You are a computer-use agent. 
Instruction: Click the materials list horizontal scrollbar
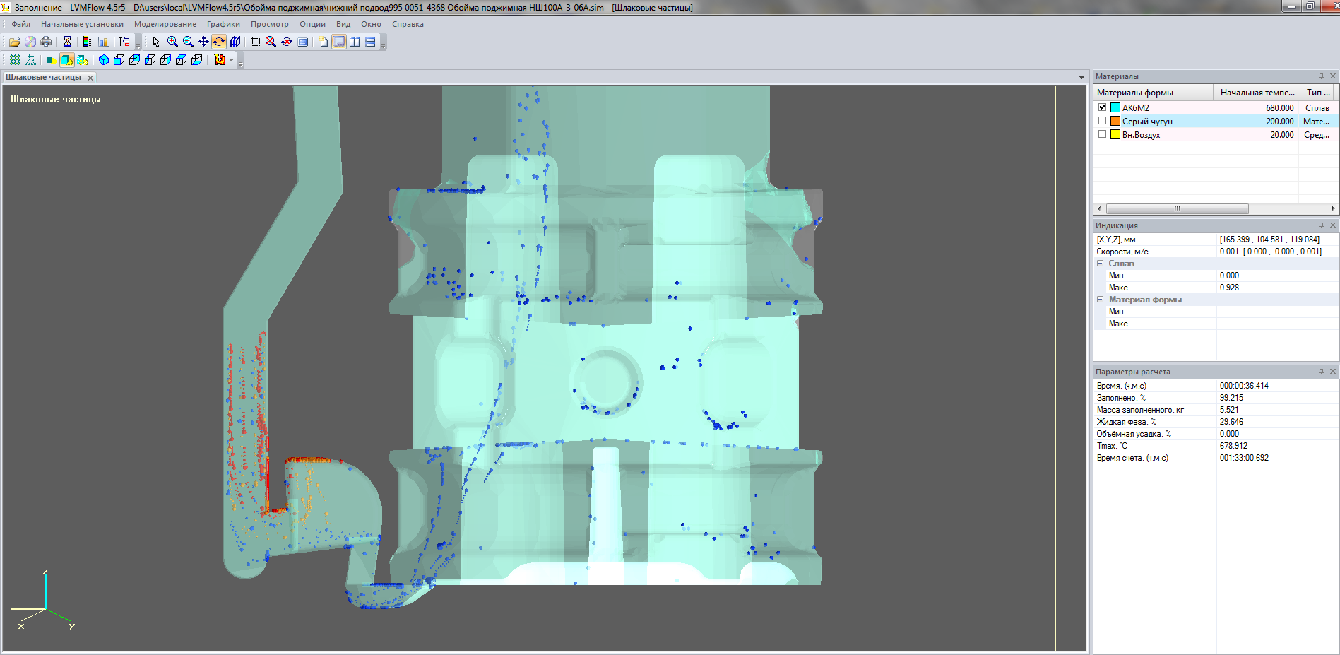(1177, 208)
